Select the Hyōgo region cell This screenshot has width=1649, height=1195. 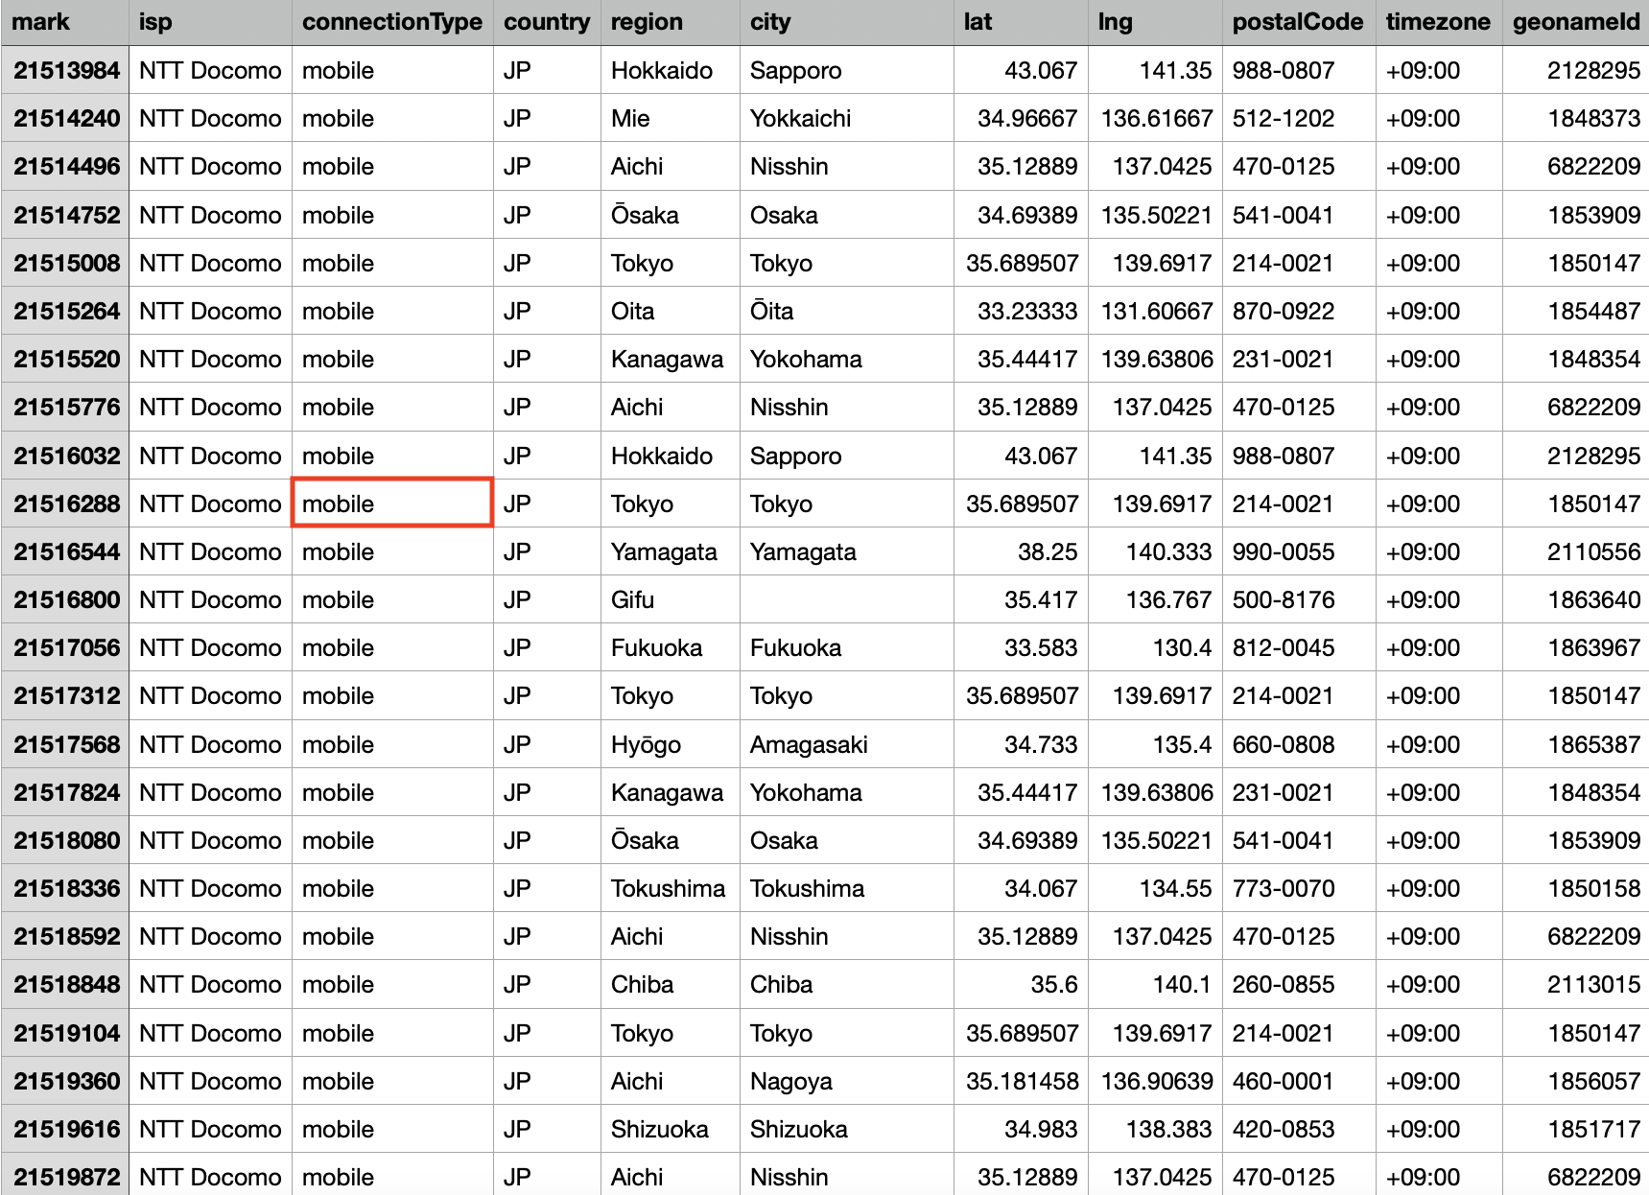coord(671,744)
